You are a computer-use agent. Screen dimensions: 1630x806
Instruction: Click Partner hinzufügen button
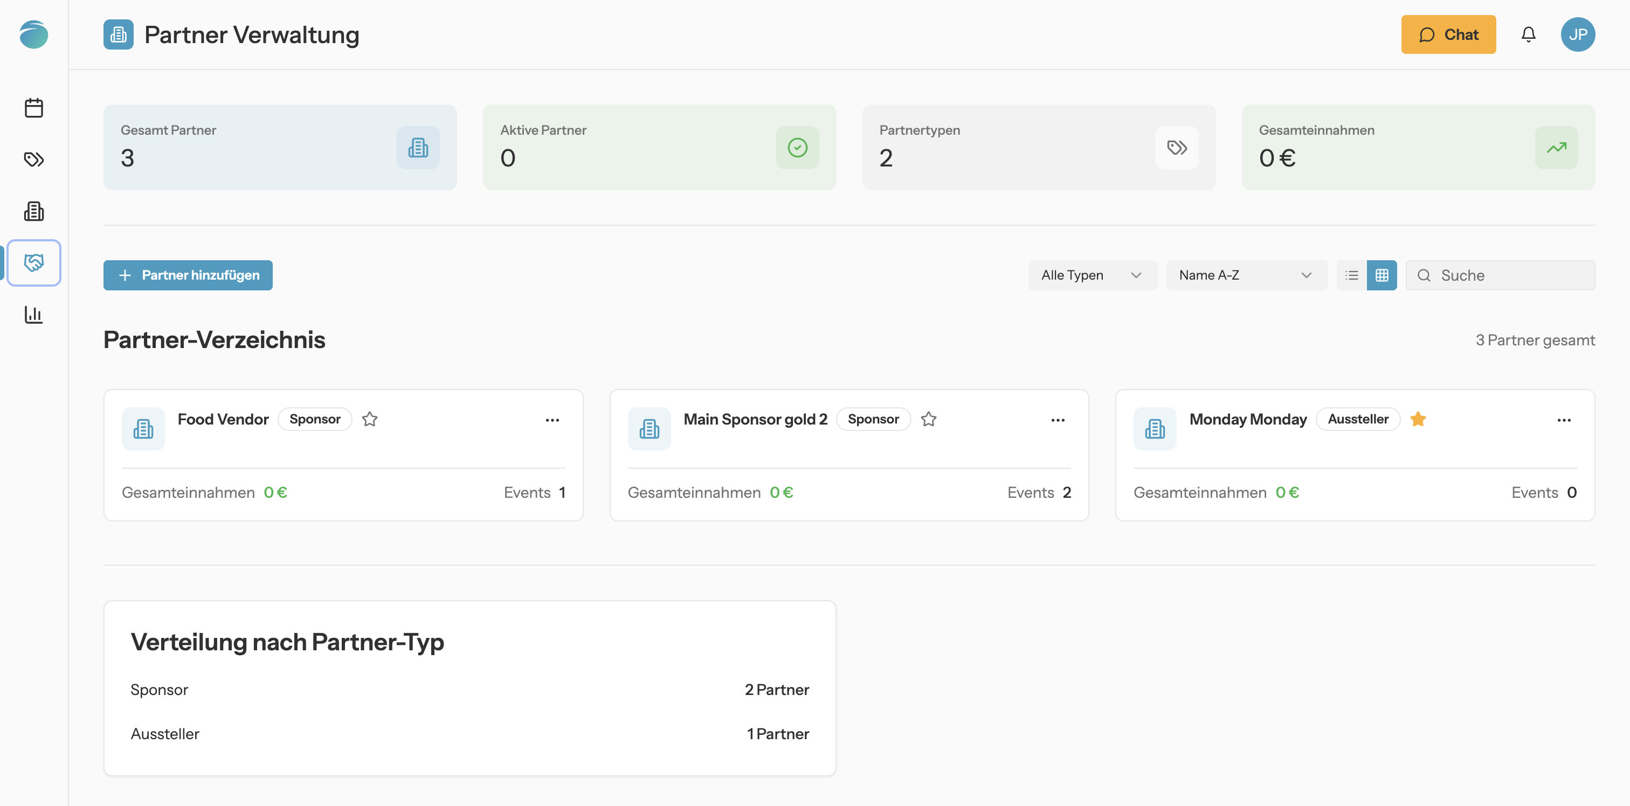pyautogui.click(x=188, y=275)
